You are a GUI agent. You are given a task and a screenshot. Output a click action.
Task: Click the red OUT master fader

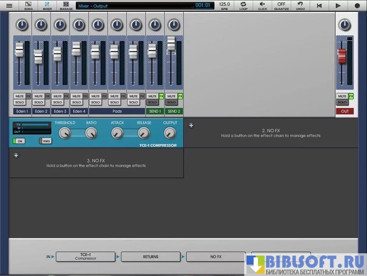[342, 56]
